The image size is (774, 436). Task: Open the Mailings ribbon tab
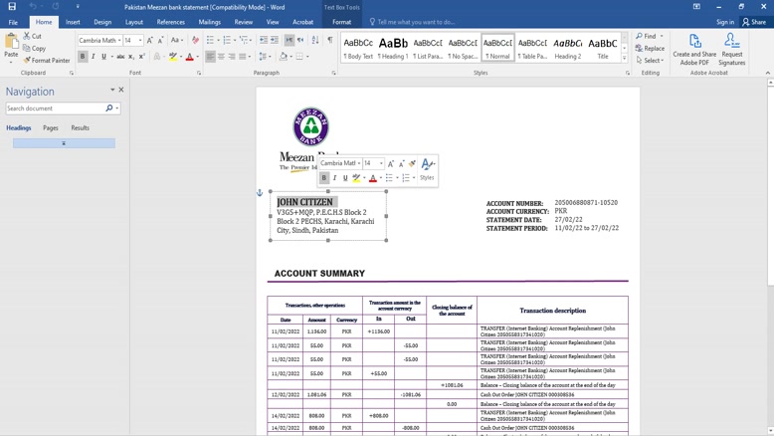tap(209, 22)
